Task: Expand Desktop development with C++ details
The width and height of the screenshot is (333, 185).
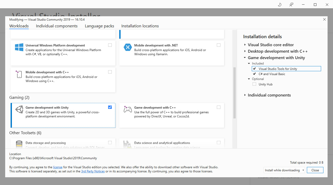Action: click(x=245, y=51)
